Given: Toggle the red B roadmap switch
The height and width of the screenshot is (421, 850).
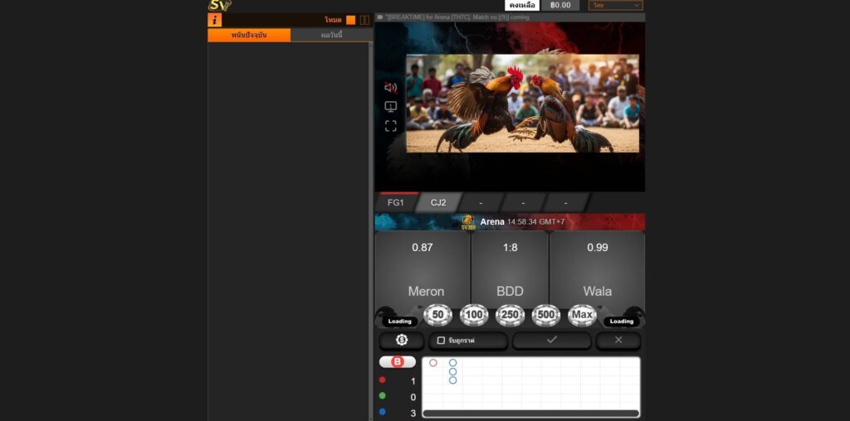Looking at the screenshot, I should click(x=398, y=362).
